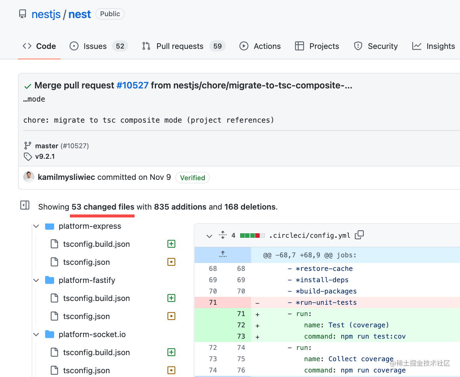Click the master branch icon
Screen dimensions: 460x377
[x=28, y=146]
